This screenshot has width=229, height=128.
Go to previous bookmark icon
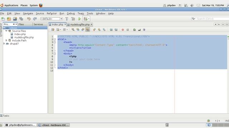(94, 30)
